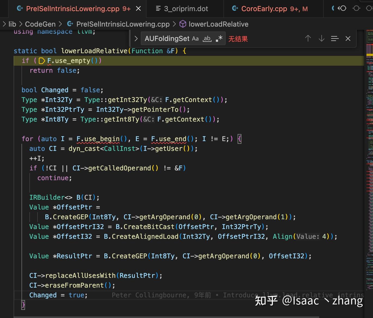Image resolution: width=373 pixels, height=318 pixels.
Task: Open the lib breadcrumb dropdown
Action: pyautogui.click(x=12, y=24)
